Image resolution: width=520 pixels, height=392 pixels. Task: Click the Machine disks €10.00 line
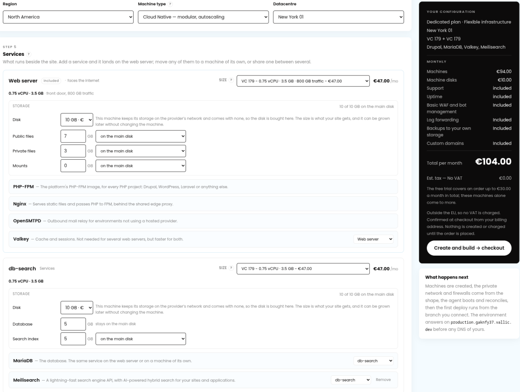[x=469, y=80]
